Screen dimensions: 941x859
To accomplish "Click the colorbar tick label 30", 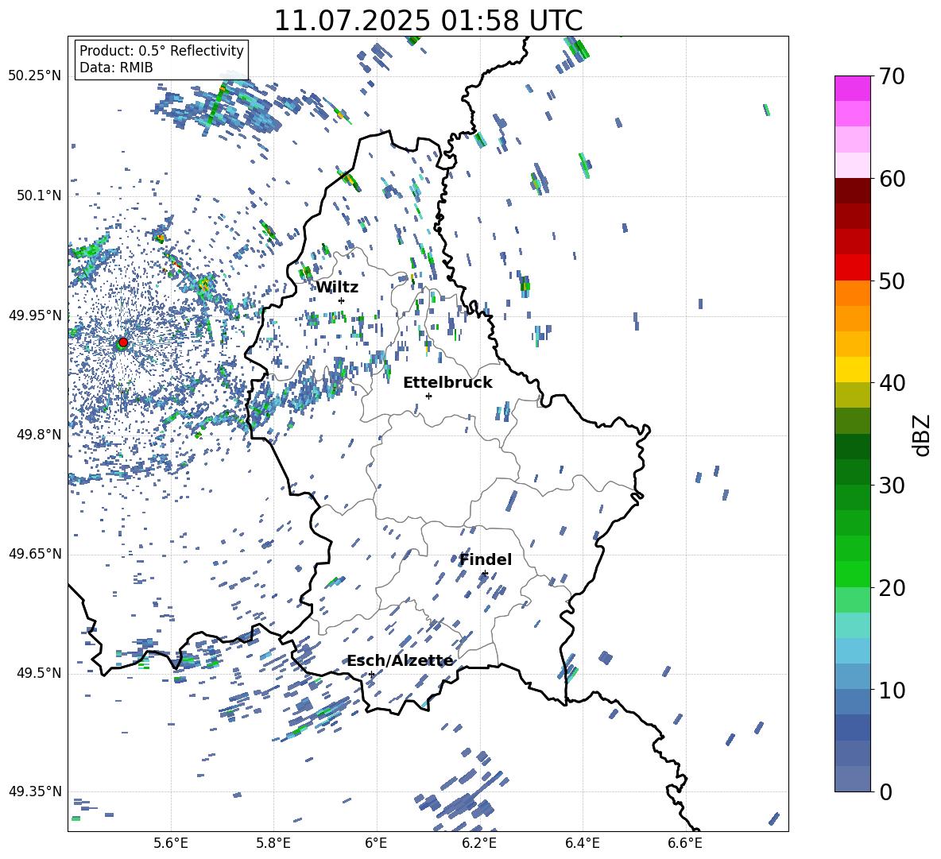I will point(892,486).
